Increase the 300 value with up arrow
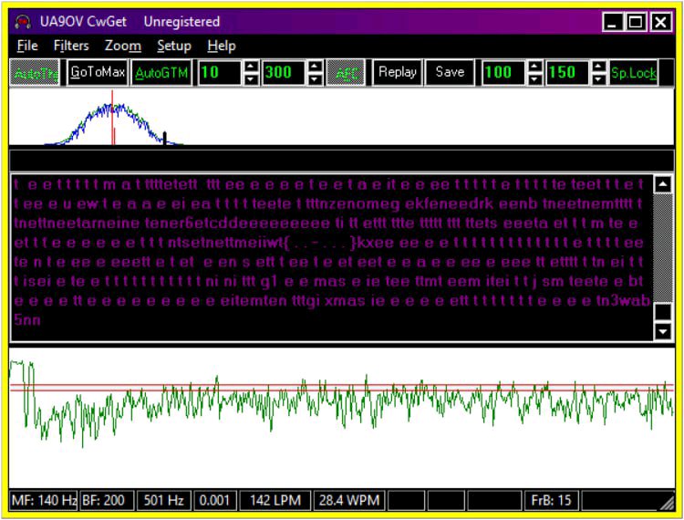684x520 pixels. (315, 67)
